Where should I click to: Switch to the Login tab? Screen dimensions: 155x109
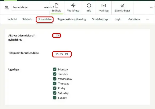click(118, 19)
